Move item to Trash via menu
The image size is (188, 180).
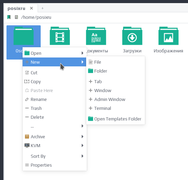pyautogui.click(x=54, y=108)
